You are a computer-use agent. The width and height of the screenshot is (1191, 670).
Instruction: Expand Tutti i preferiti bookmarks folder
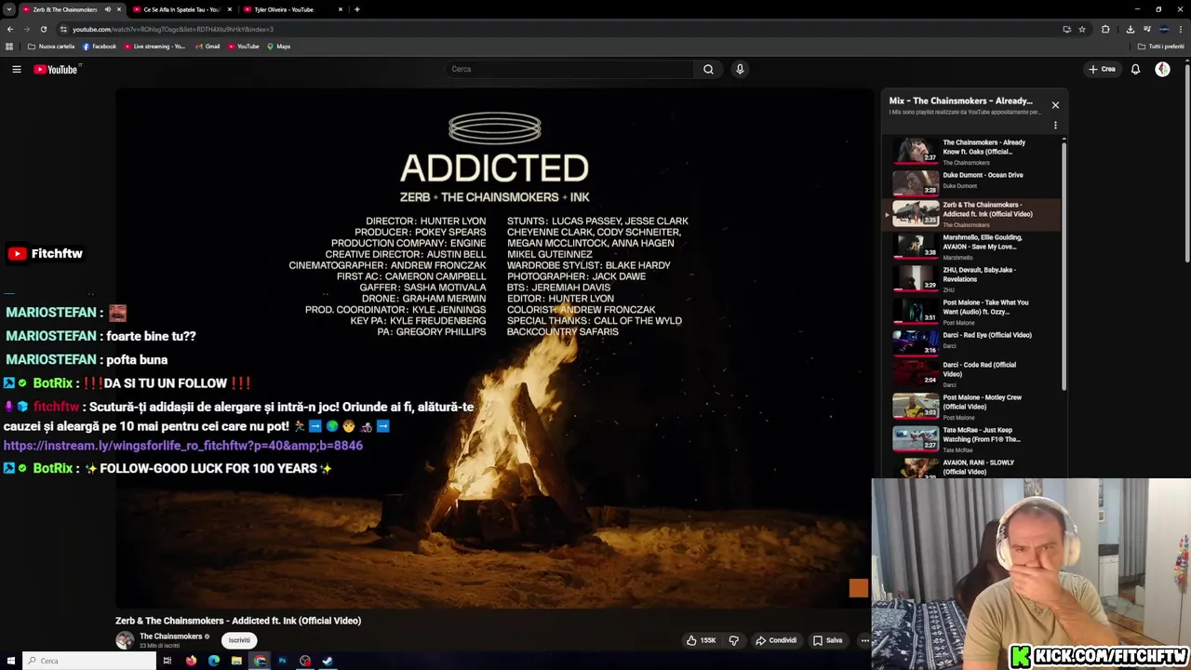point(1160,47)
